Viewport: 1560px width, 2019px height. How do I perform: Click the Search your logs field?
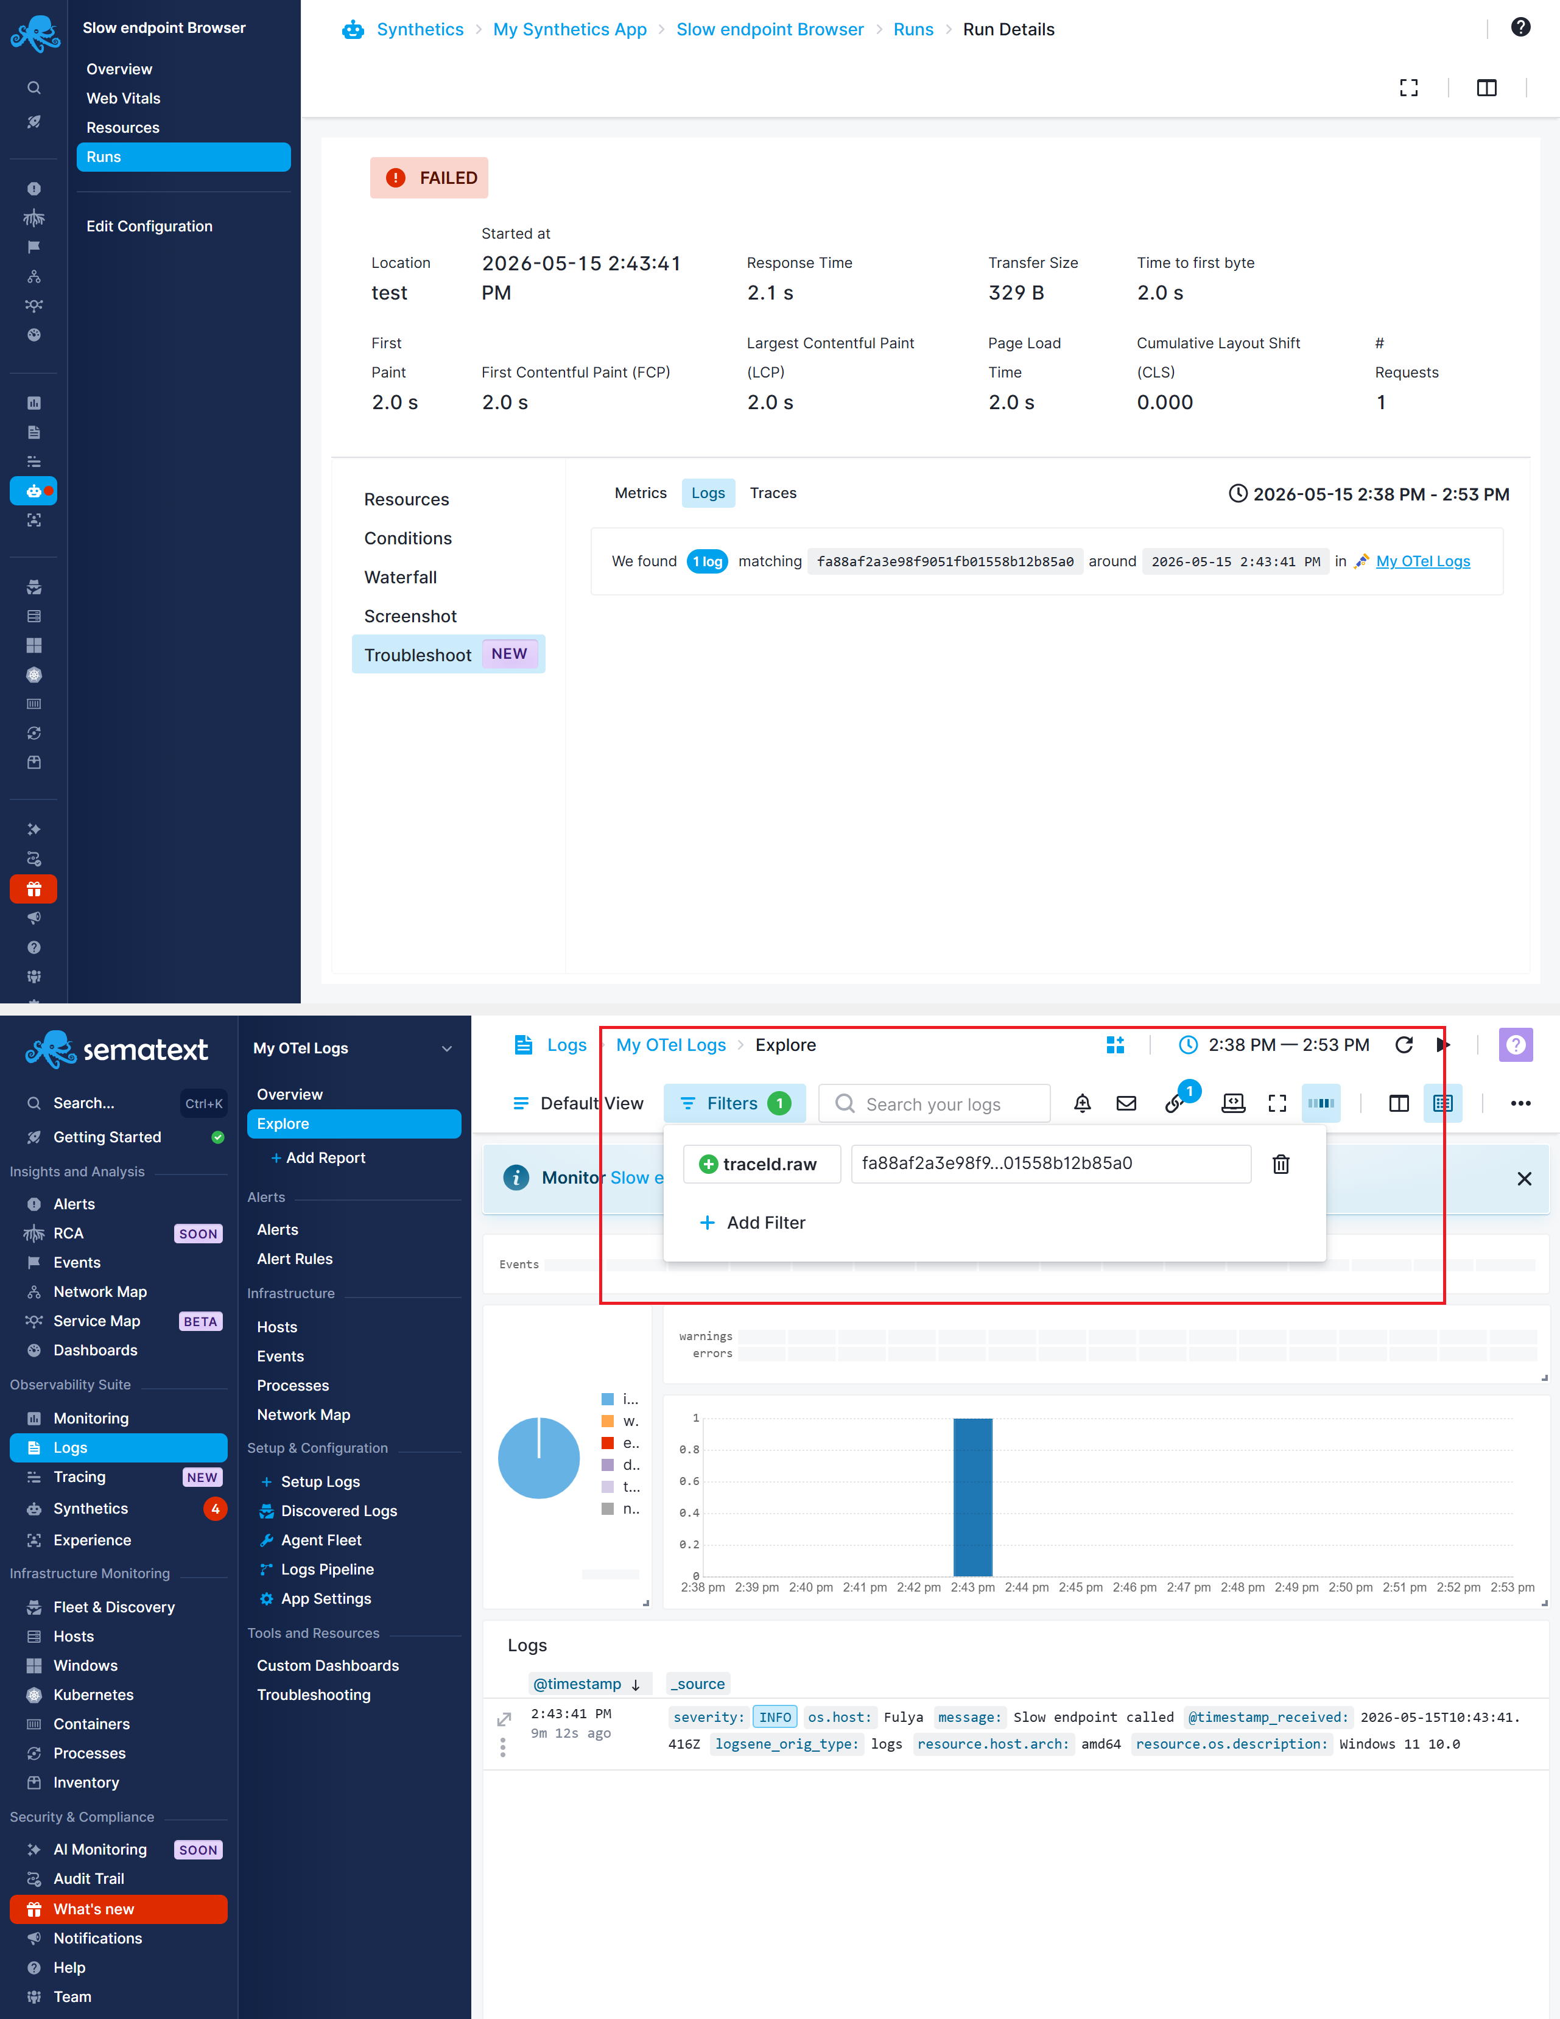[934, 1104]
